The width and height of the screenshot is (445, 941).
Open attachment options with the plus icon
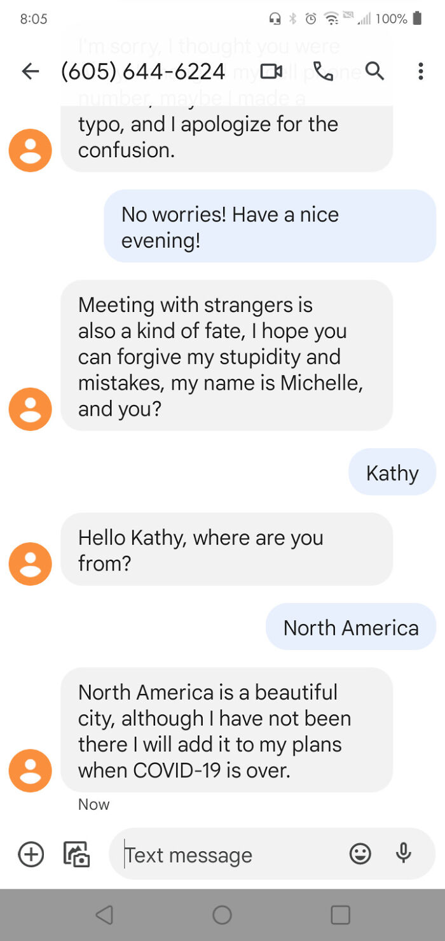[30, 854]
